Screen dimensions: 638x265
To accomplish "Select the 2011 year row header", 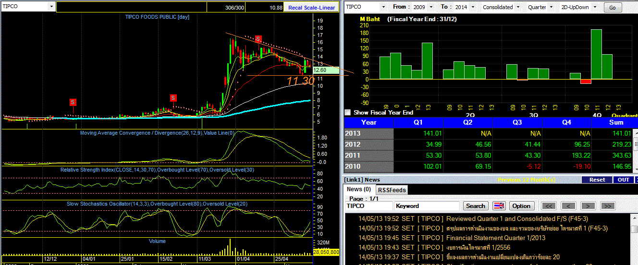I will tap(369, 155).
